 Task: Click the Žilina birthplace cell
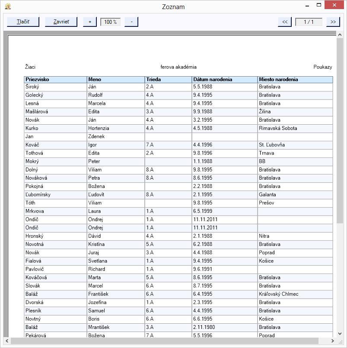[295, 112]
